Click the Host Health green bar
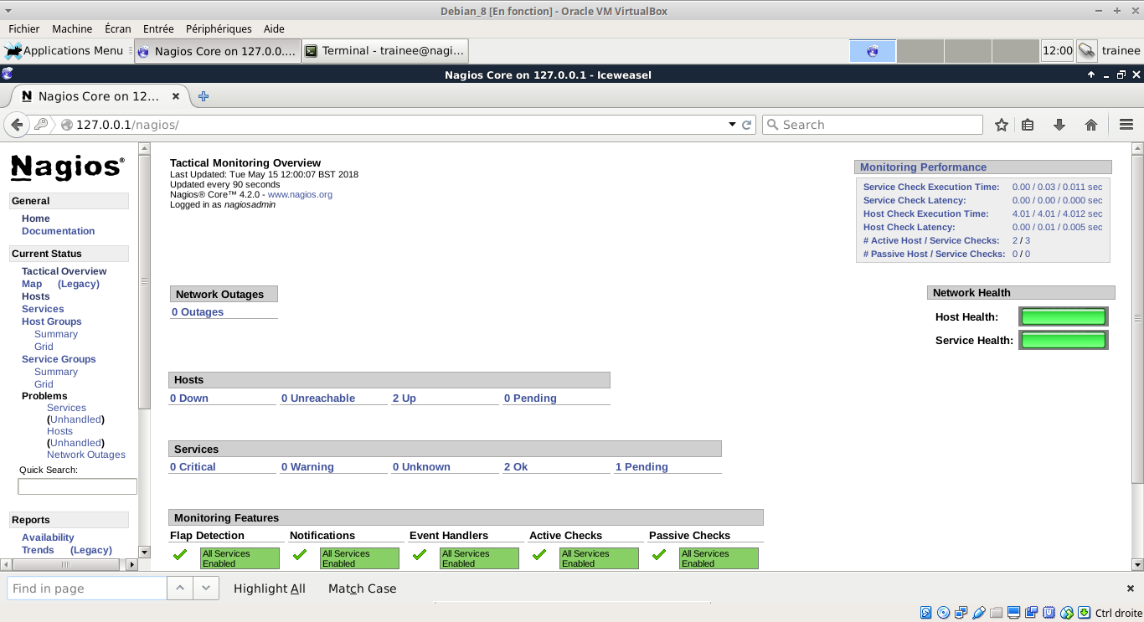This screenshot has width=1144, height=622. click(1064, 316)
